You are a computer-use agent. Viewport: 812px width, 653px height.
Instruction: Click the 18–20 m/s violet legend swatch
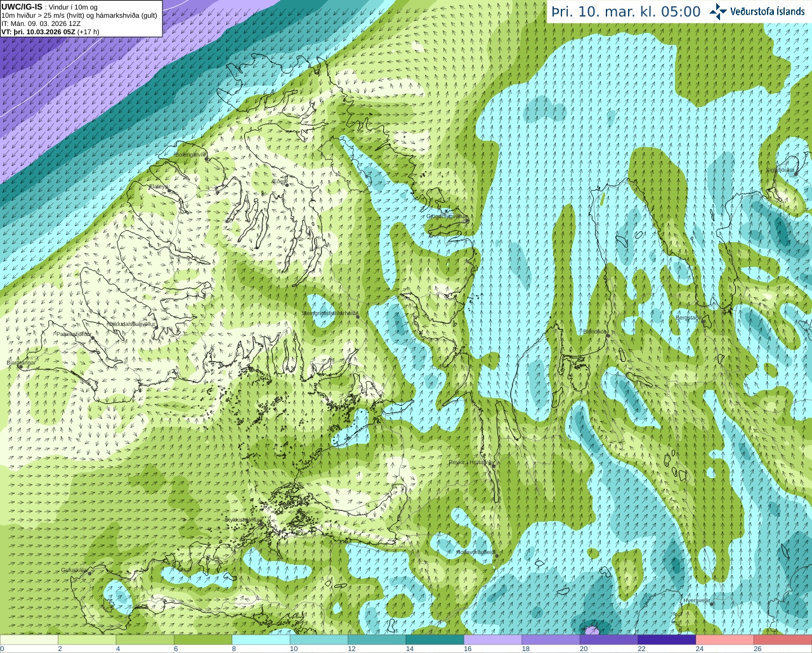coord(551,640)
